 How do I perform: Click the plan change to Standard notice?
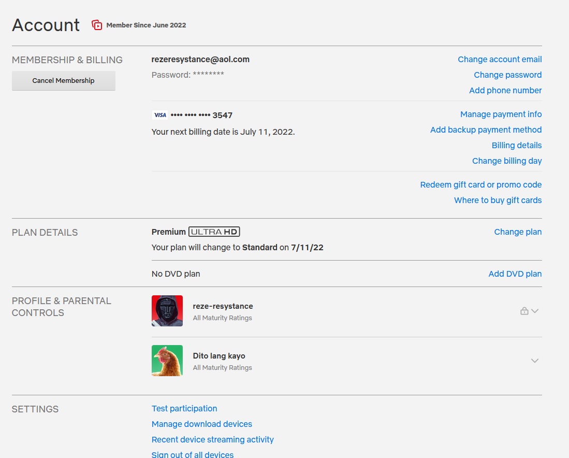[x=237, y=247]
